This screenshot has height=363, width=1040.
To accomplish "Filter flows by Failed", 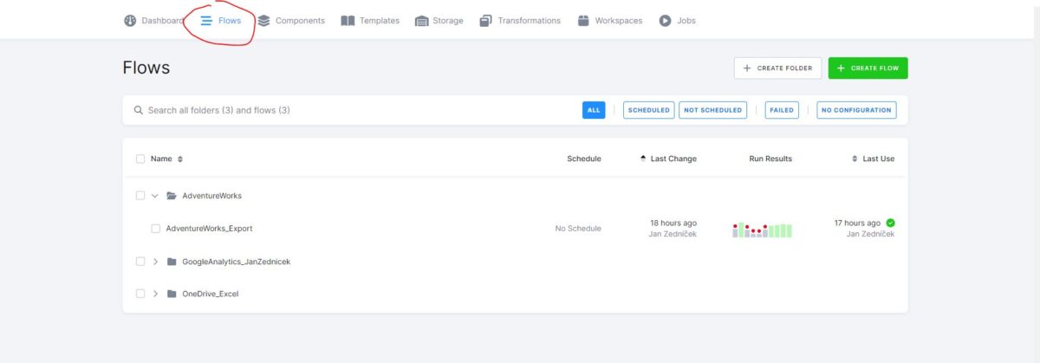I will [x=782, y=110].
